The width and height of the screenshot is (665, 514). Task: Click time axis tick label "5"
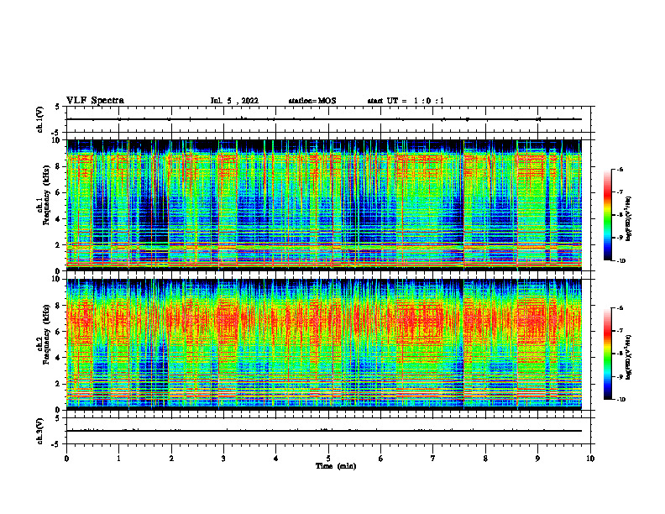coord(328,459)
